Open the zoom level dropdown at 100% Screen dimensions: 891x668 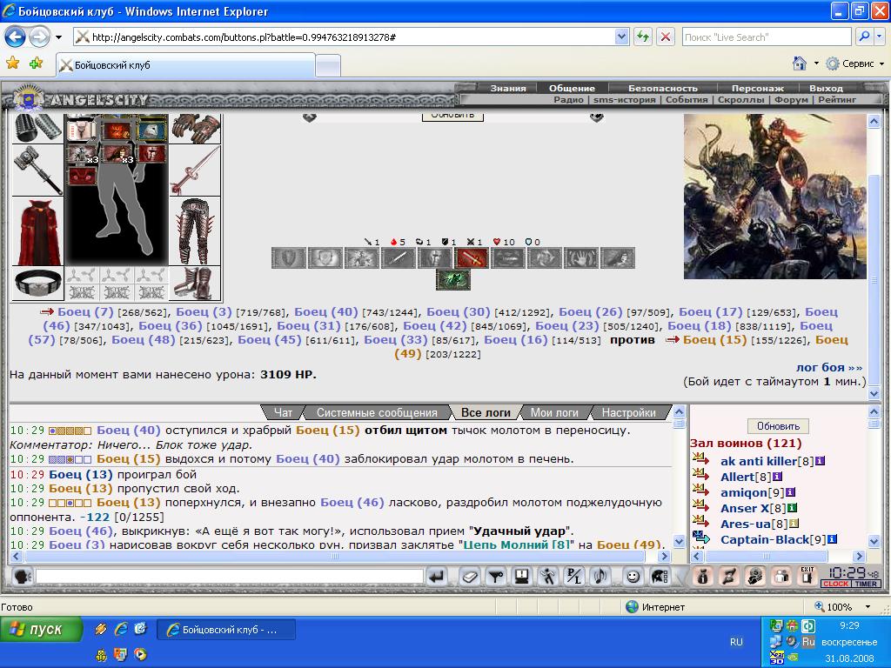(x=868, y=606)
